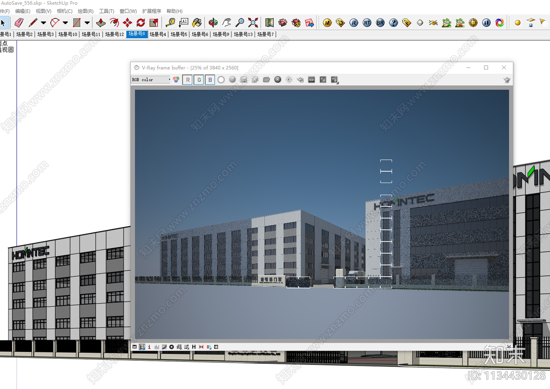
Task: Click the V-Ray sphere light yellow ball icon
Action: [x=517, y=23]
